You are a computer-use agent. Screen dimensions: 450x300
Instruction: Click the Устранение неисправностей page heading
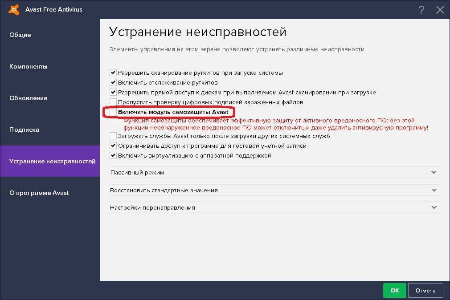(198, 32)
